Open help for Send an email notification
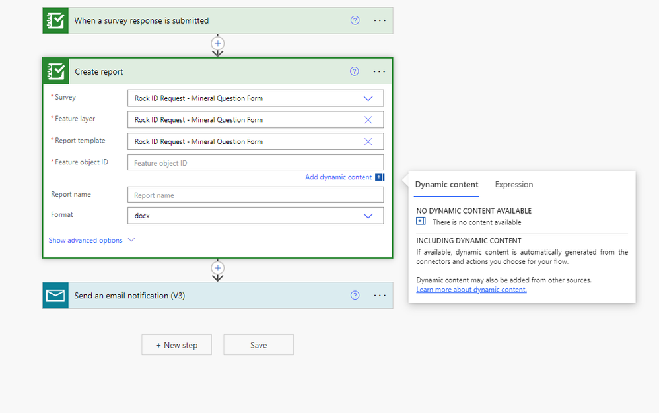The width and height of the screenshot is (659, 413). pos(355,296)
